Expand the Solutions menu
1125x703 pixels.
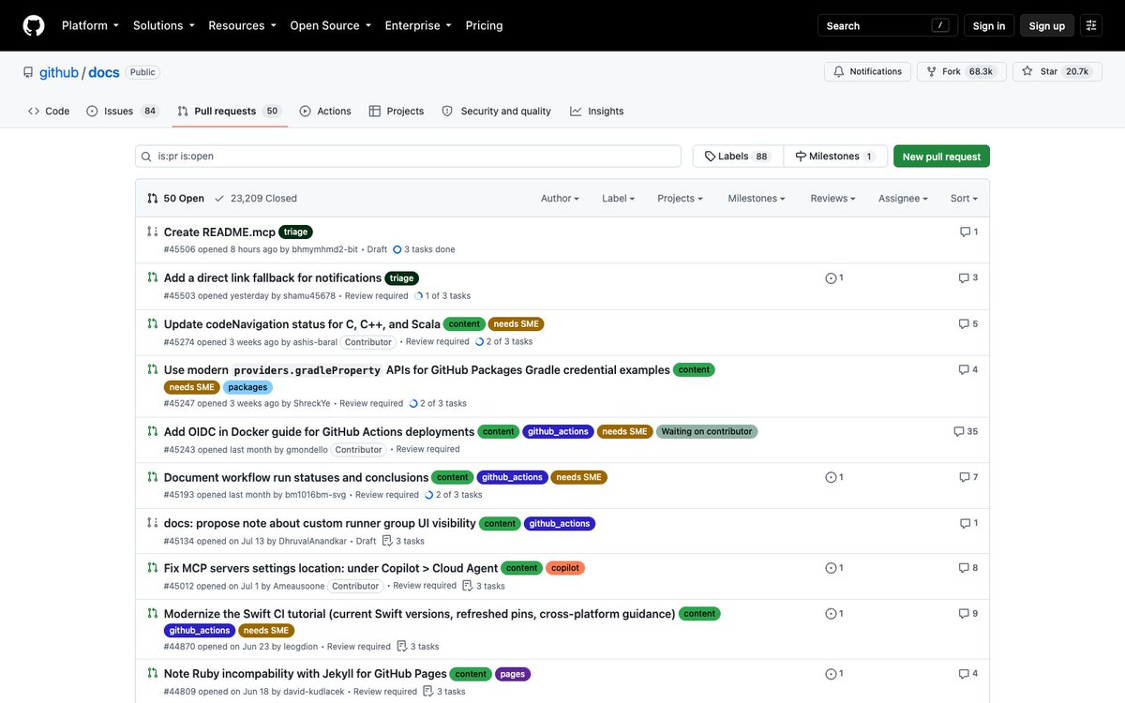pos(164,25)
